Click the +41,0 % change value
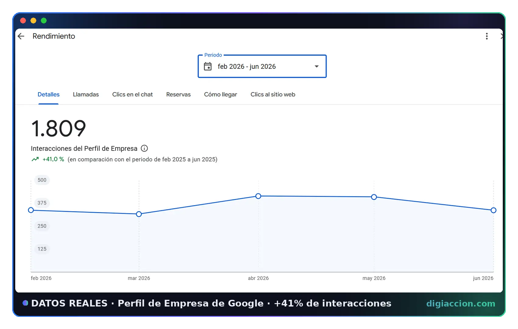The width and height of the screenshot is (518, 329). [53, 159]
